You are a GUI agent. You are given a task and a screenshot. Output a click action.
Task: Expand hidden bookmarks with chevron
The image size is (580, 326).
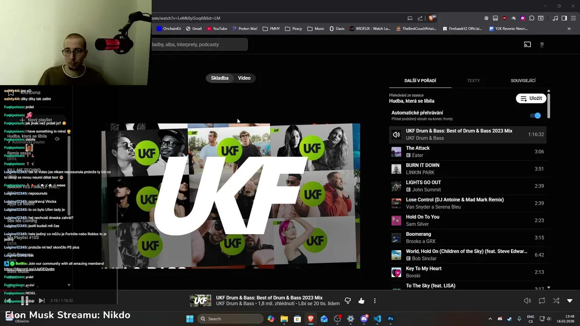(569, 29)
